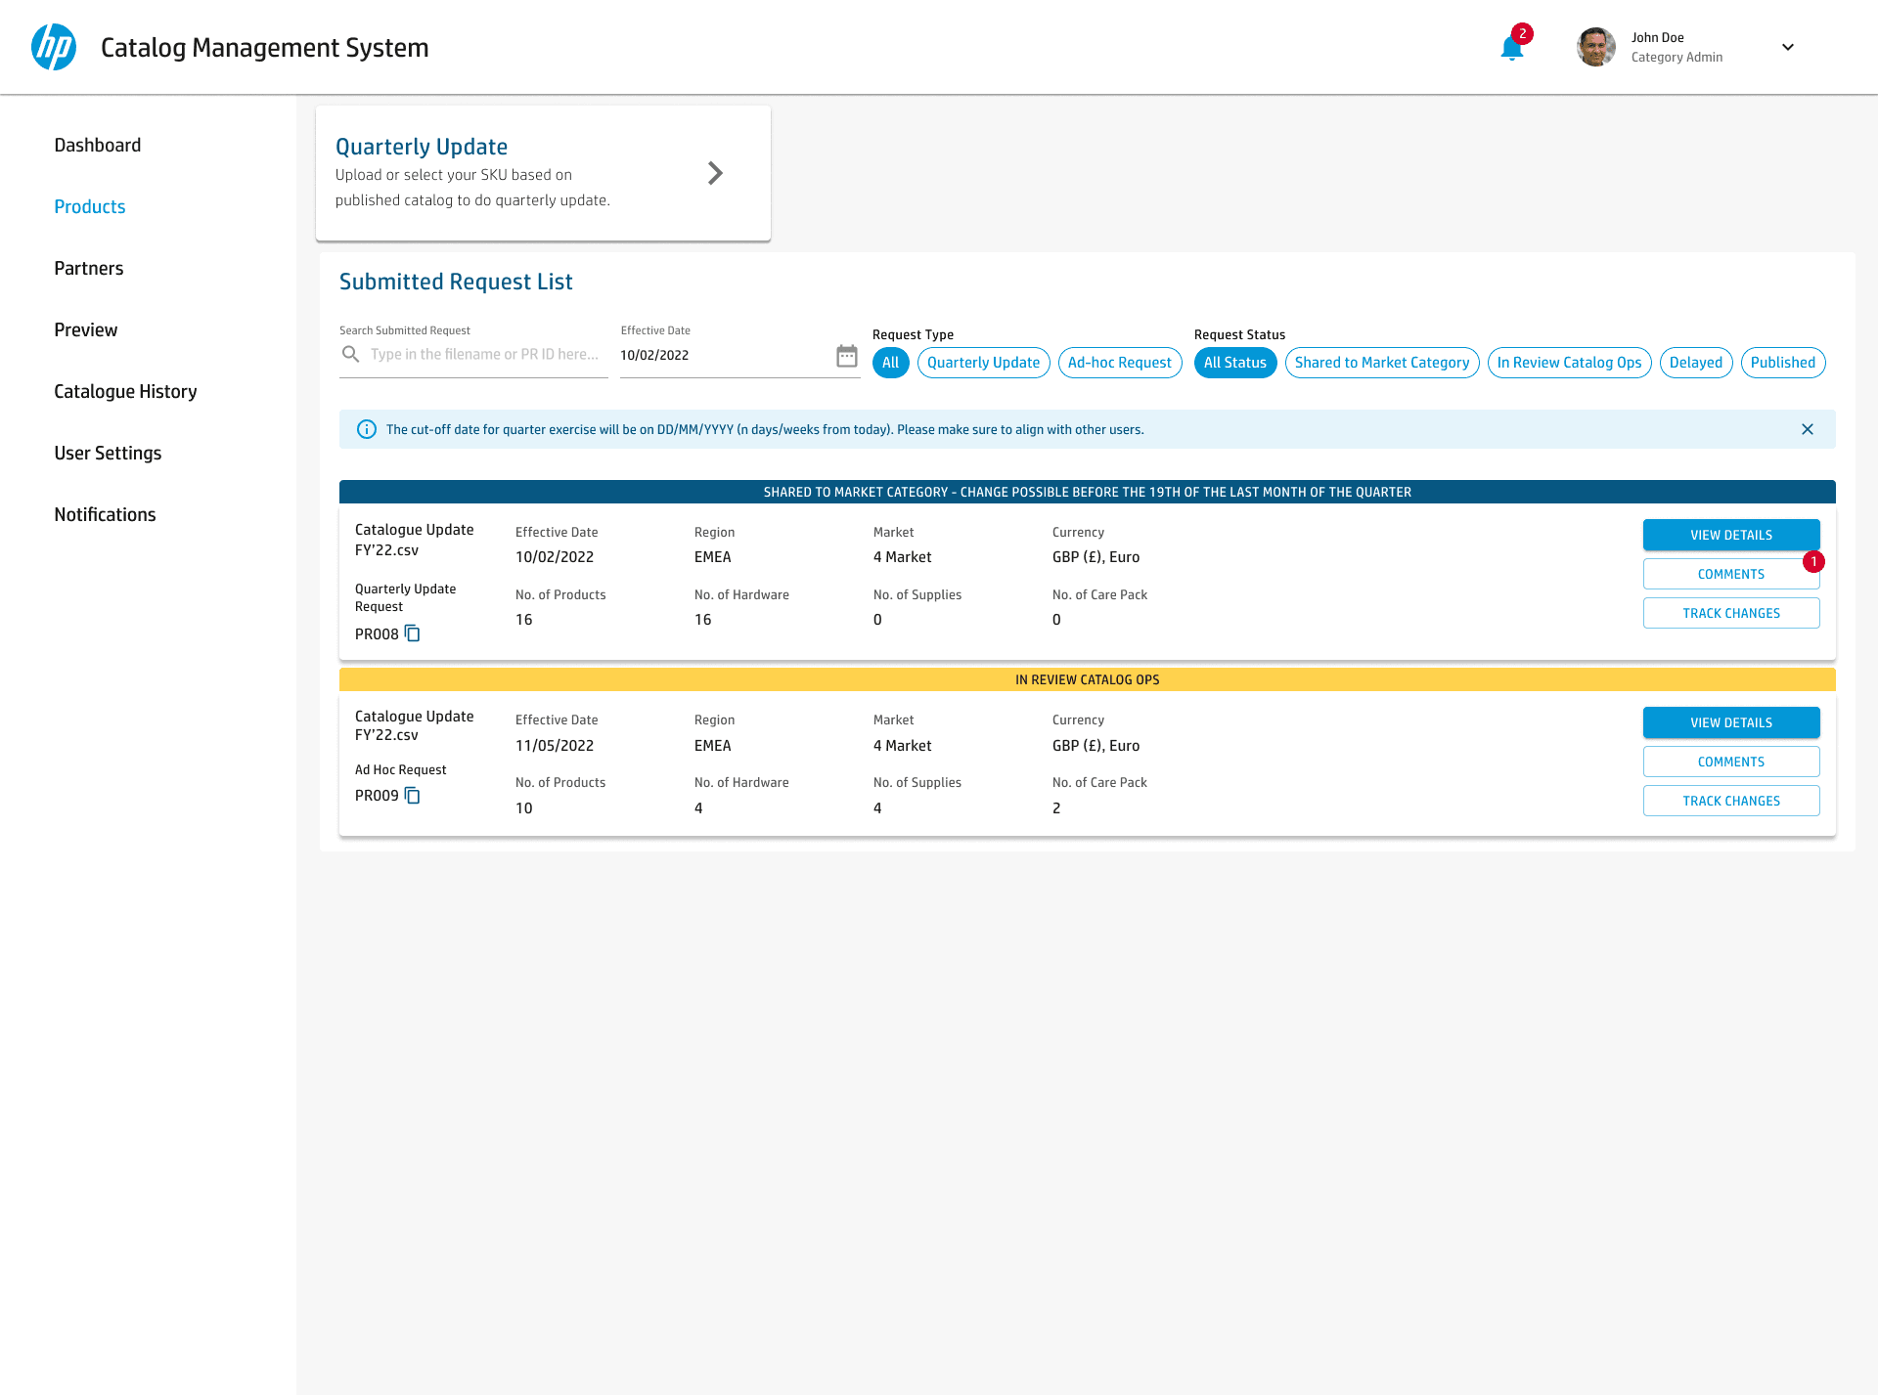Image resolution: width=1878 pixels, height=1395 pixels.
Task: Open comments for PR008 request
Action: point(1731,574)
